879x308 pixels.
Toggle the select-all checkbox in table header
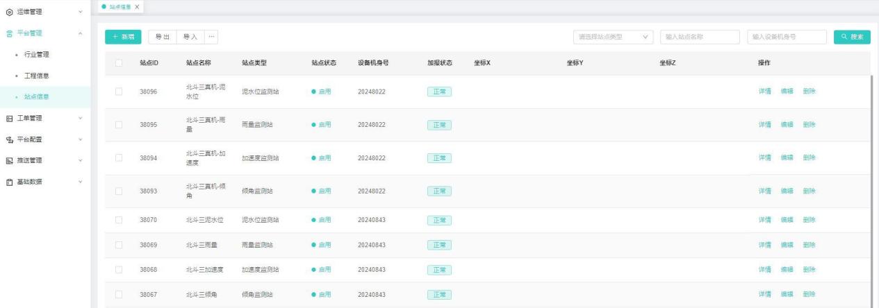pos(120,63)
